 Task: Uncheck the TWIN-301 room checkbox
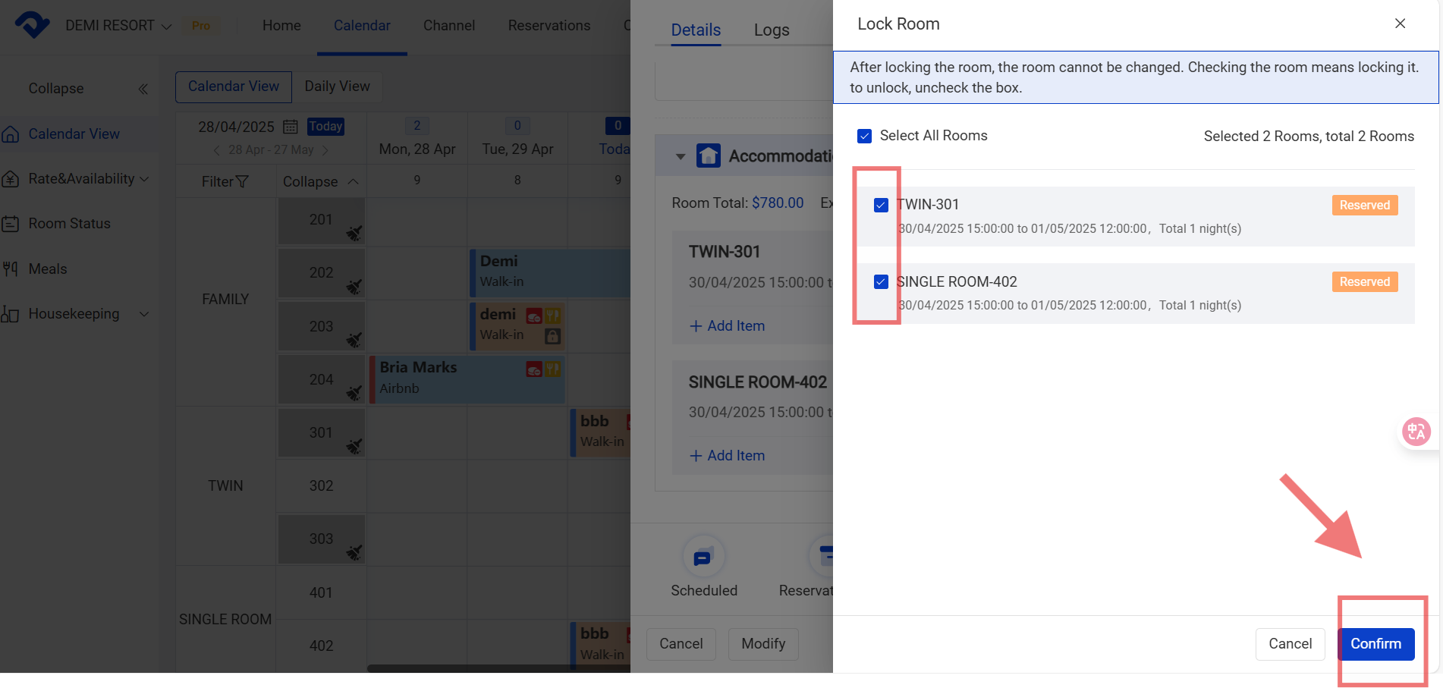point(881,206)
